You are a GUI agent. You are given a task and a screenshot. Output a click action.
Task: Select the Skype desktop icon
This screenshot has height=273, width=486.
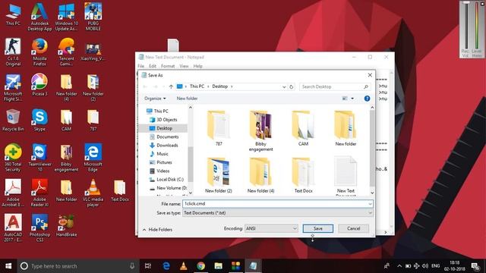(x=39, y=120)
